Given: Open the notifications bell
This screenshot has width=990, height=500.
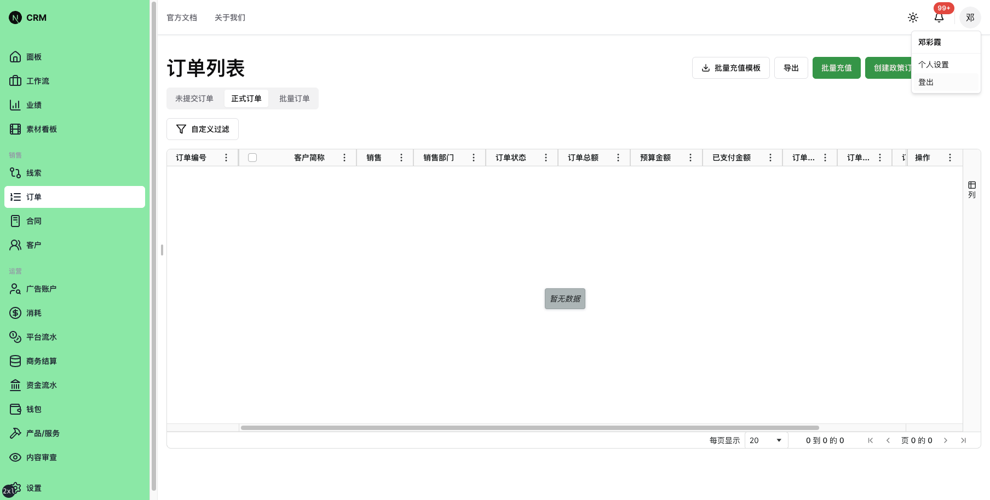Looking at the screenshot, I should (939, 18).
